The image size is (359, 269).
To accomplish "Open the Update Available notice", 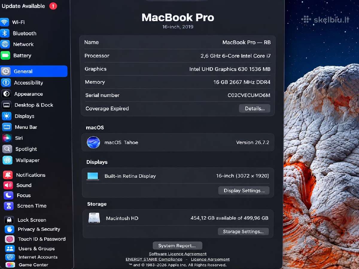I will [23, 6].
